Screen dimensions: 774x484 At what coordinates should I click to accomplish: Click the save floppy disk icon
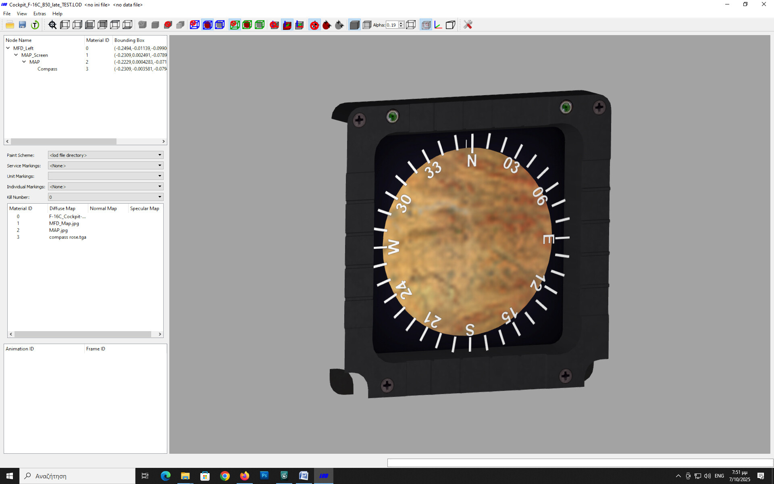23,25
